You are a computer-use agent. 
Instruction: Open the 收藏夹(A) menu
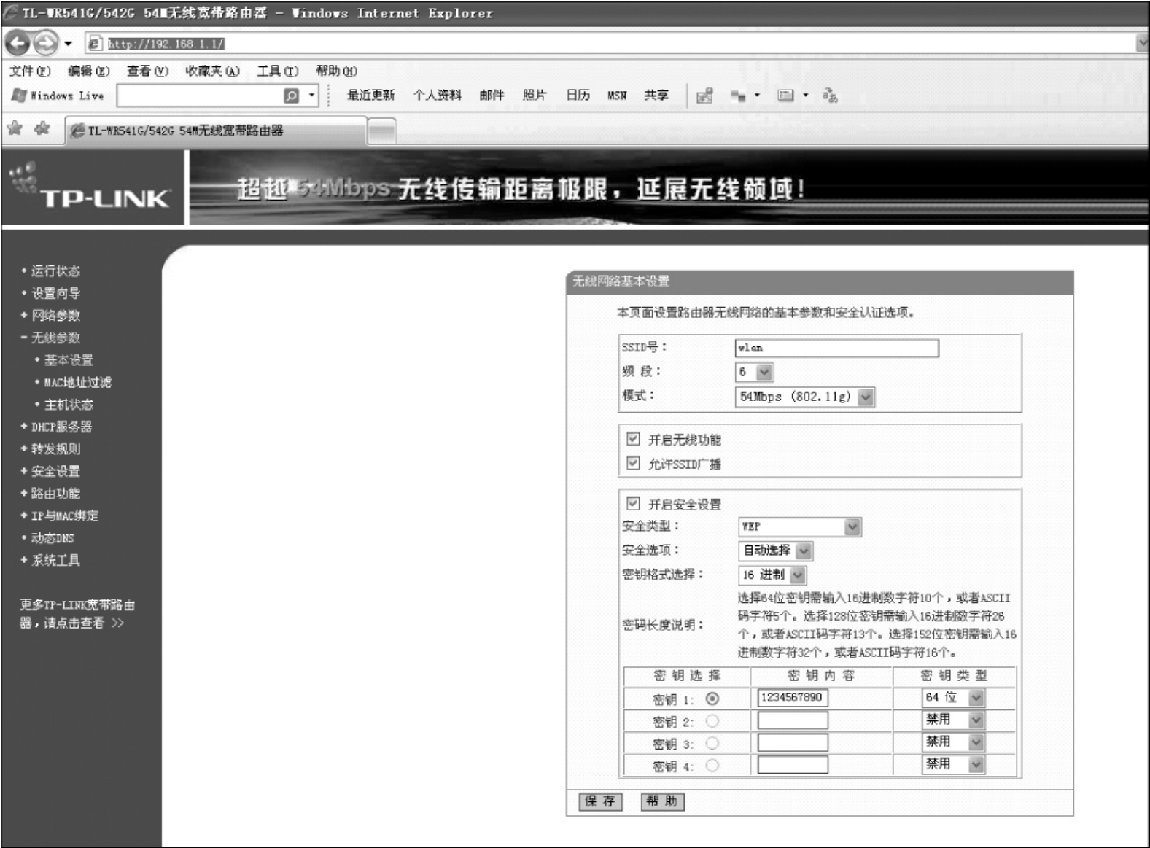tap(212, 71)
